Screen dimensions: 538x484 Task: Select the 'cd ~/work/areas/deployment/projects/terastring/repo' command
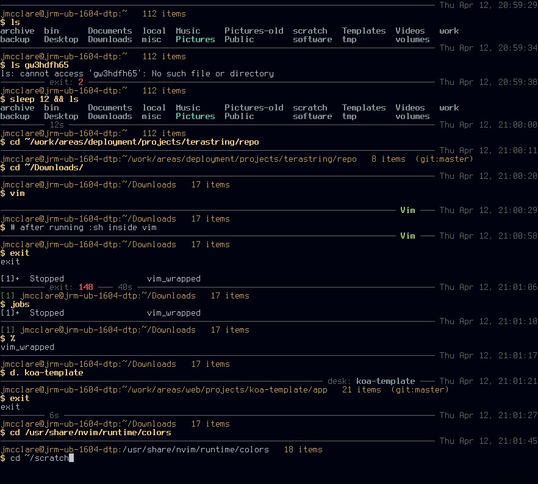134,142
